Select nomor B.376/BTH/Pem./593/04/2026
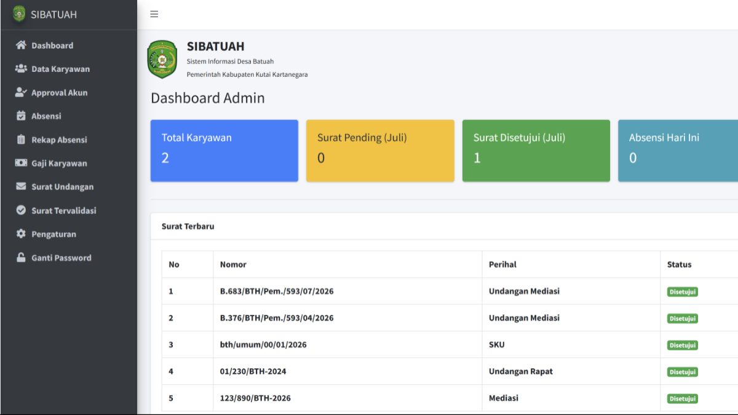This screenshot has width=738, height=415. pyautogui.click(x=277, y=318)
